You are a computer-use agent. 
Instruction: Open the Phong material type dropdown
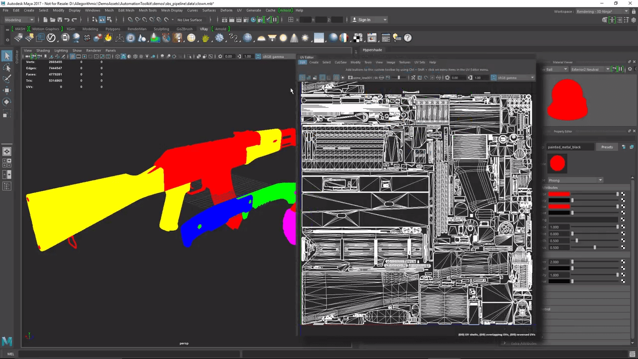click(575, 180)
